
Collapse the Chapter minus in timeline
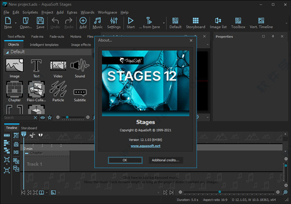coord(27,153)
